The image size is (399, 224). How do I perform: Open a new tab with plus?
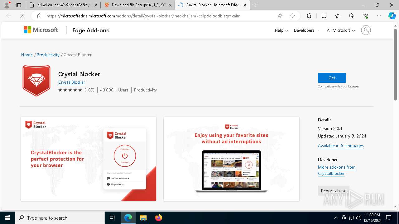coord(255,5)
